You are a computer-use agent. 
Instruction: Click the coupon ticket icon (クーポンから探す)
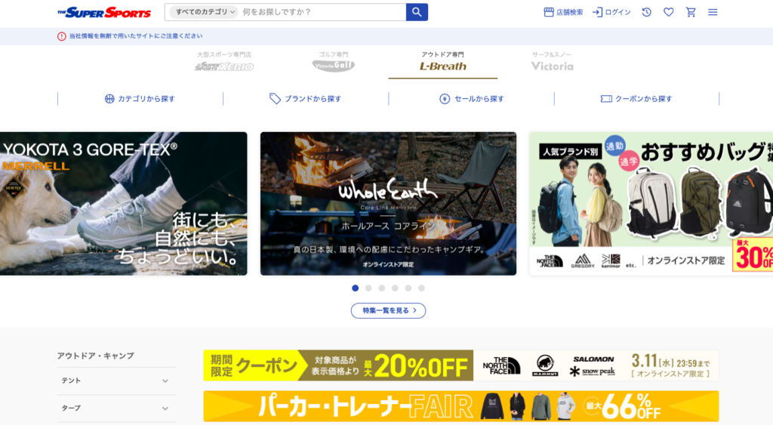coord(606,99)
